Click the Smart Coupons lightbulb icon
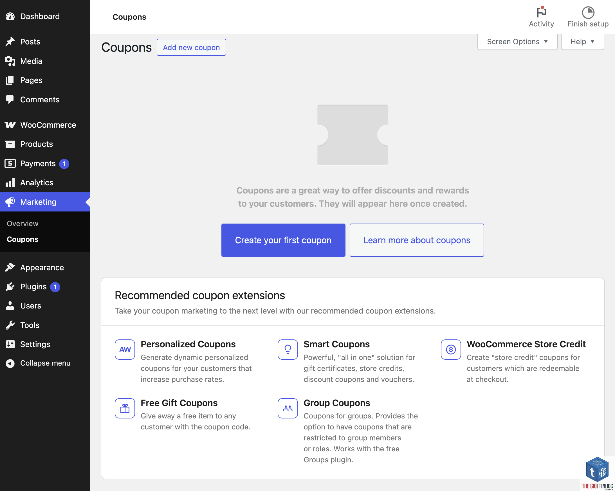 pos(288,349)
